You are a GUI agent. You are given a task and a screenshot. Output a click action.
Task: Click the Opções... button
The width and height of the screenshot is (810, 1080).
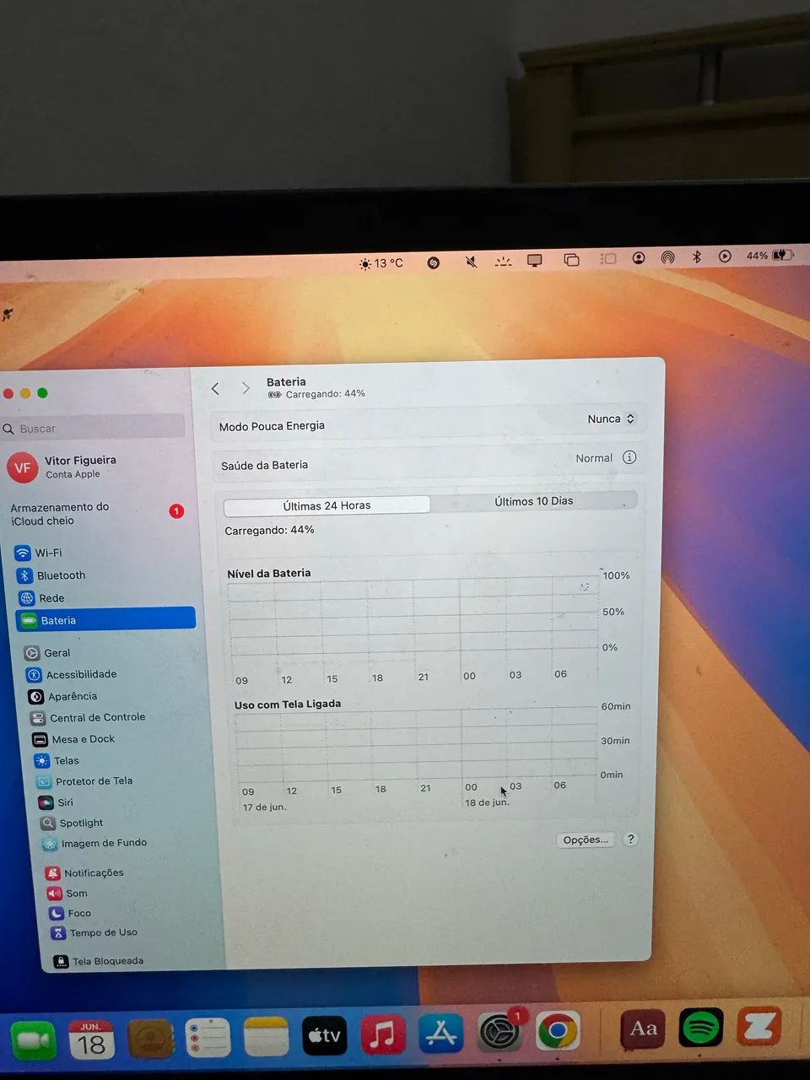[586, 840]
